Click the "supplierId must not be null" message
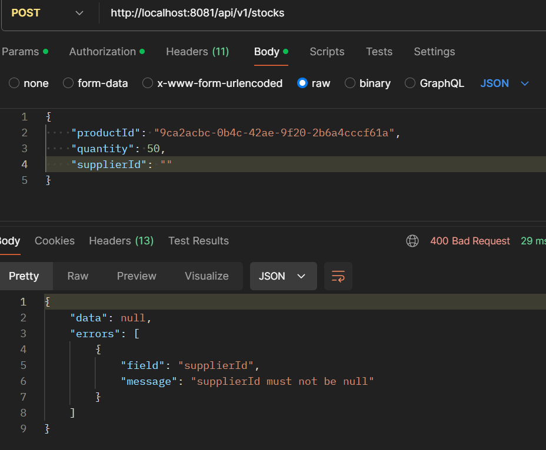Screen dimensions: 546x450 coord(282,381)
